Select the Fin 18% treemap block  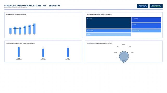pos(146,26)
